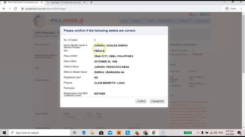Select name JURADO, CASILDA DIMPAS

(x=111, y=46)
